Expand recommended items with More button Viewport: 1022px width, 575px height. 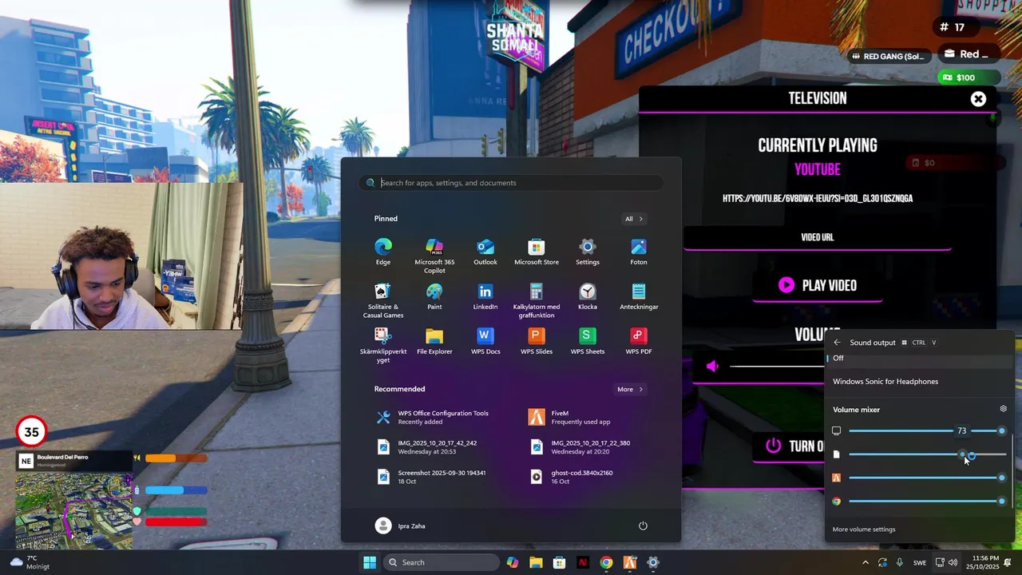click(x=630, y=389)
